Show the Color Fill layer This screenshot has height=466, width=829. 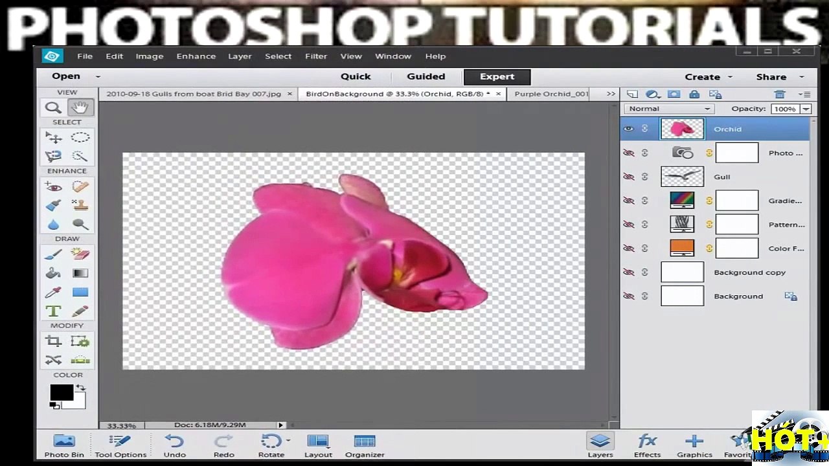[x=628, y=249]
